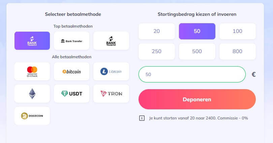
Task: Select the purple Bank Transfer payment method
Action: pos(32,41)
